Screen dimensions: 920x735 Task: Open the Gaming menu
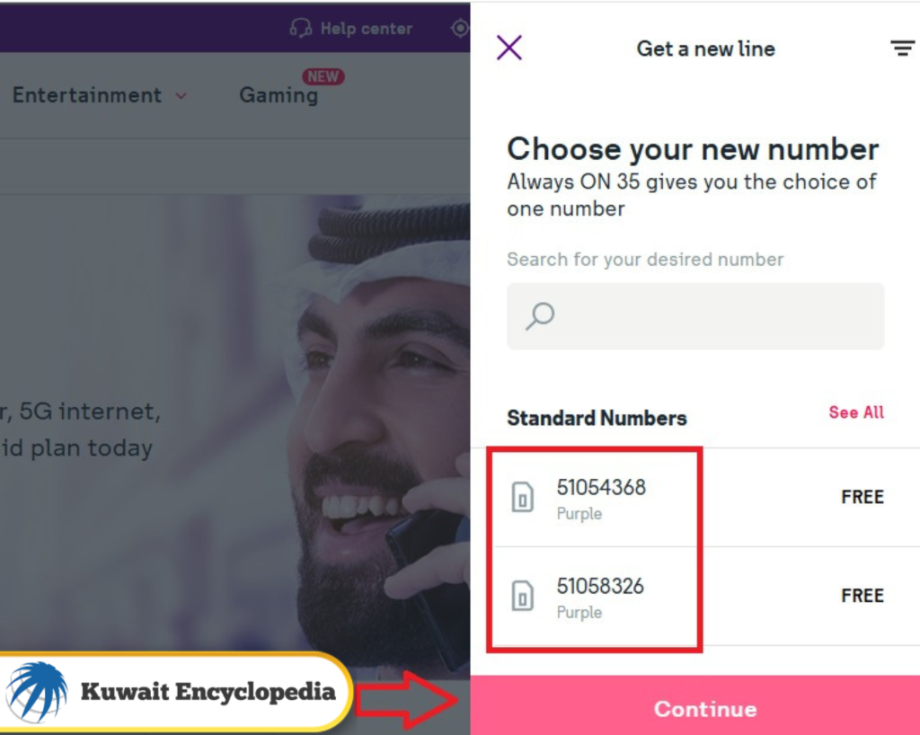[x=279, y=94]
